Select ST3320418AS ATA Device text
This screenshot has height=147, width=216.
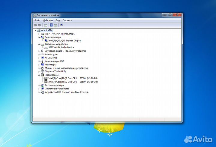61,47
